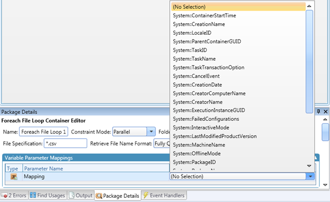
Task: Open the Find Usages tab
Action: (48, 195)
